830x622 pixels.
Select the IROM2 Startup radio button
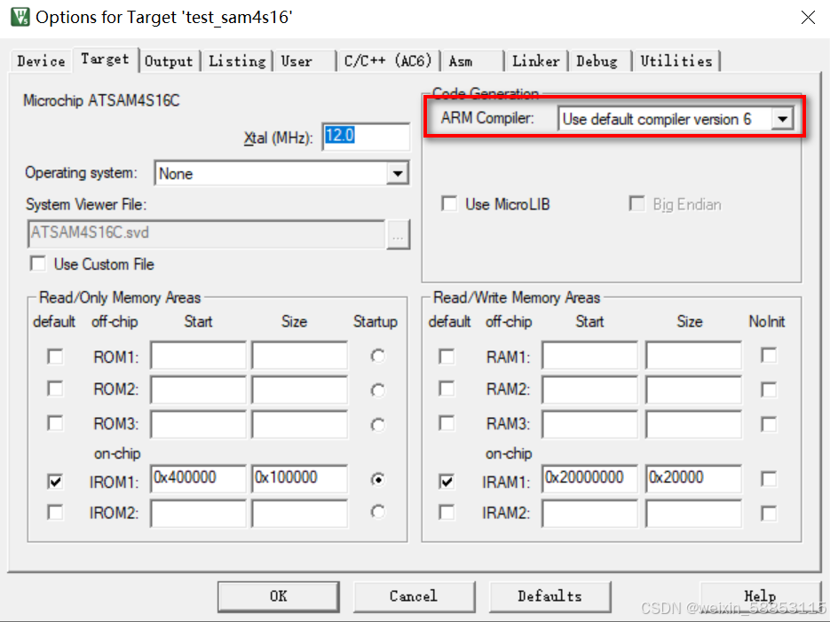click(x=377, y=511)
